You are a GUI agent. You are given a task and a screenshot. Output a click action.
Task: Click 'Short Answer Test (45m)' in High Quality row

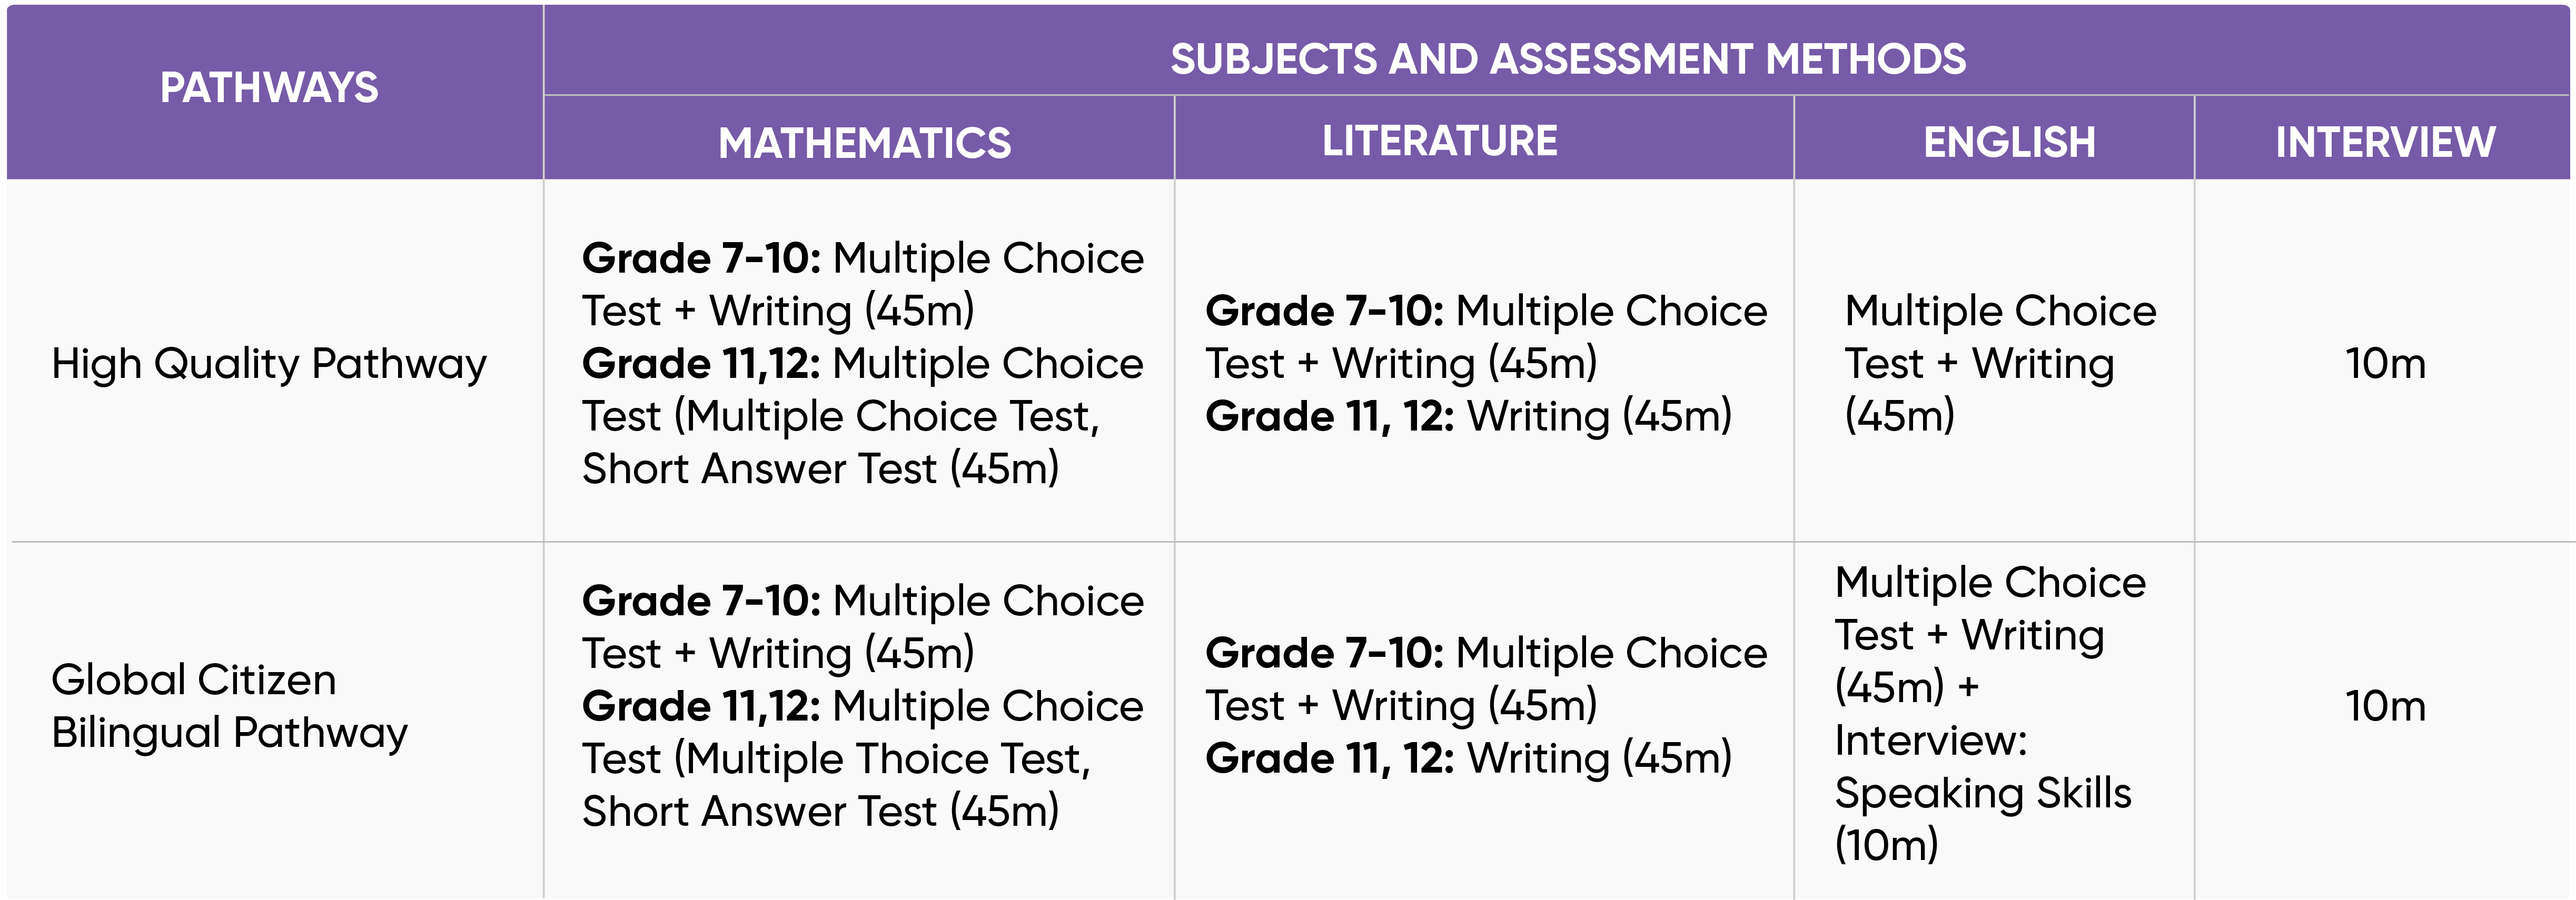tap(820, 469)
